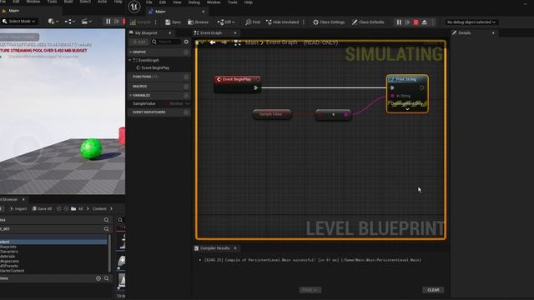Add a new event dispatcher with plus icon
Image resolution: width=534 pixels, height=300 pixels.
click(186, 112)
